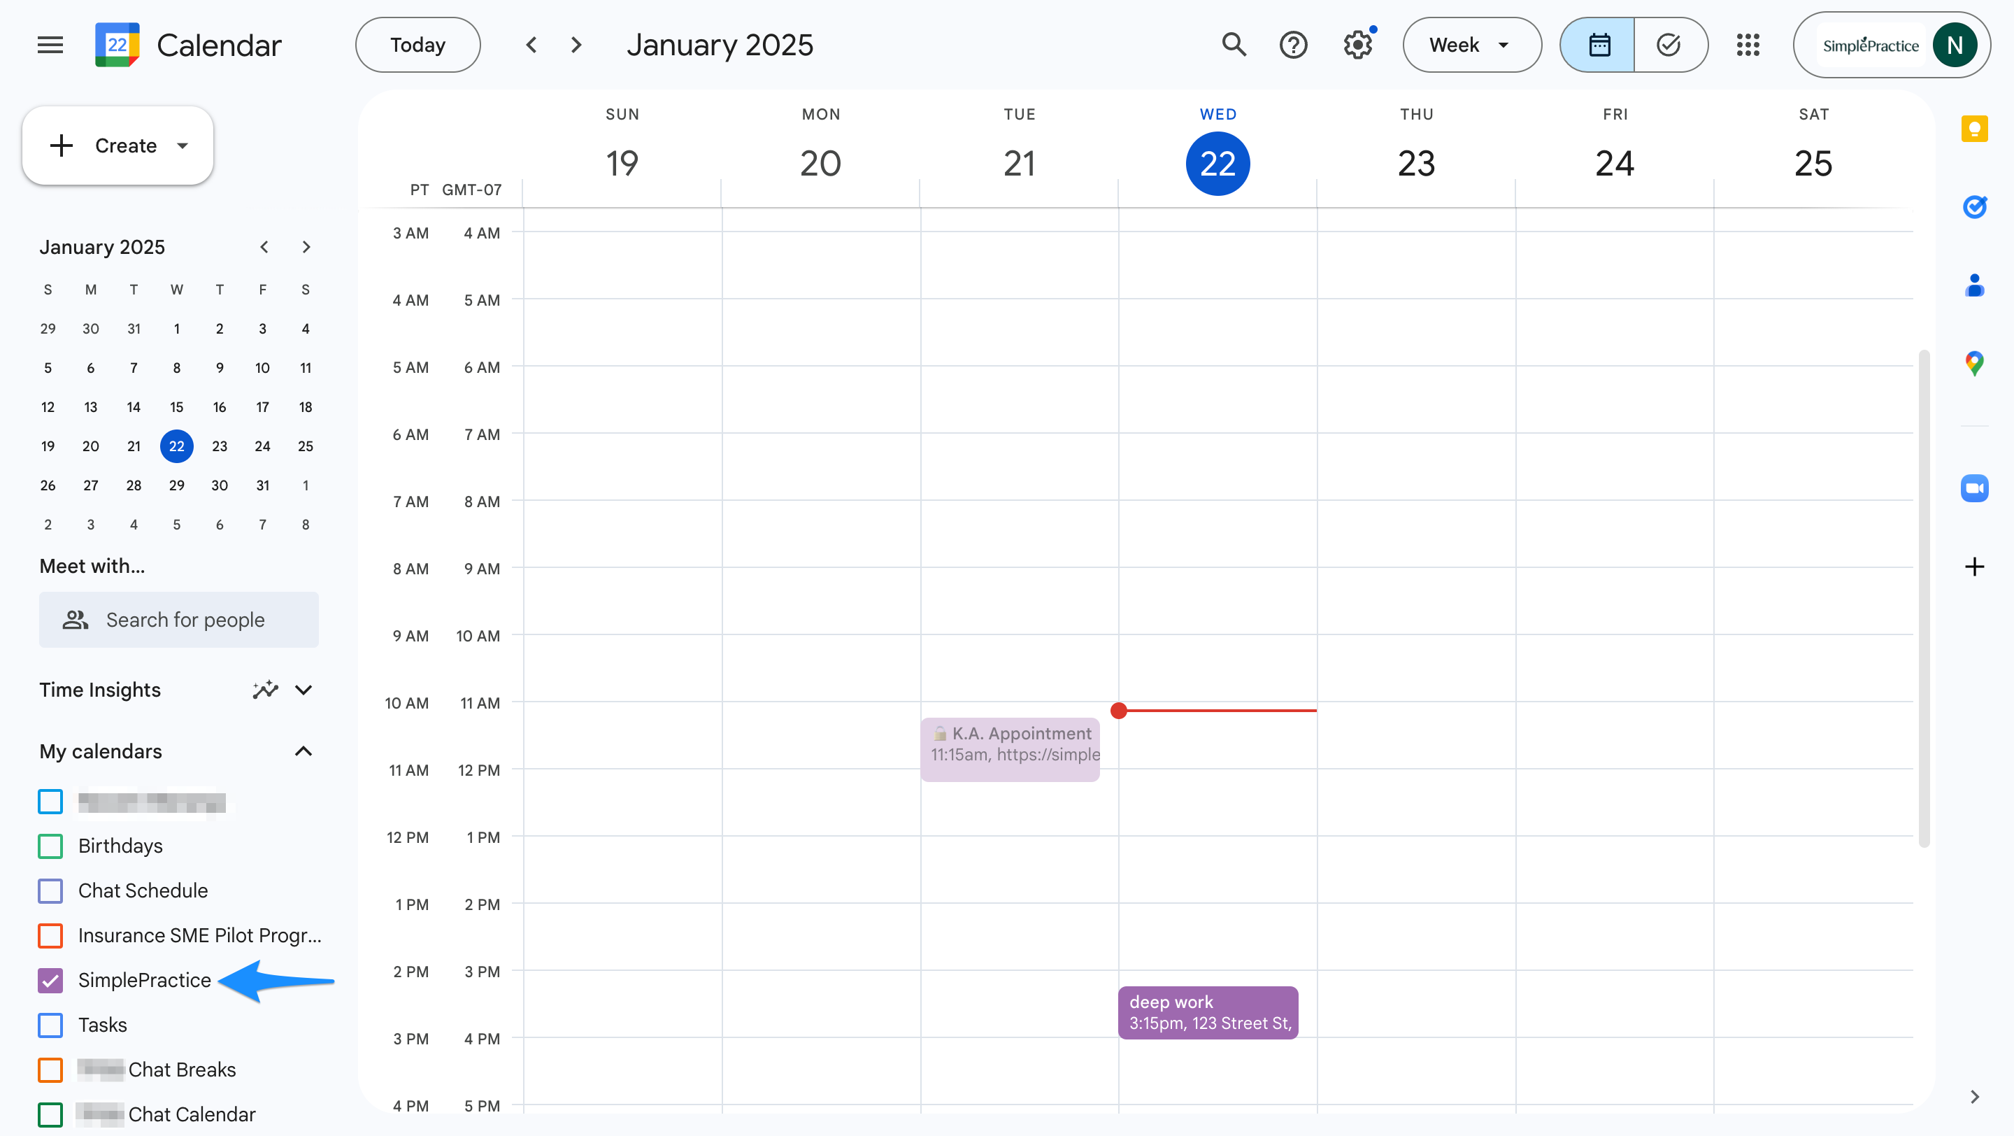Open the search magnifier icon
The height and width of the screenshot is (1136, 2014).
click(1234, 45)
